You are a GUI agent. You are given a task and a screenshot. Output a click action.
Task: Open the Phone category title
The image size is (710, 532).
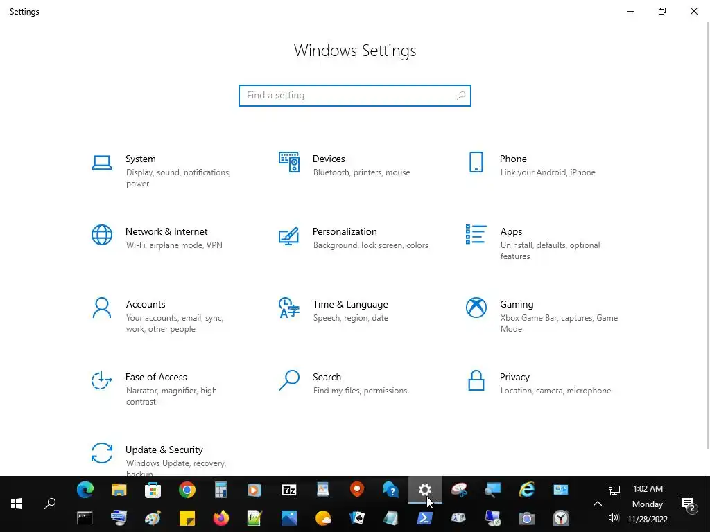[x=513, y=159]
